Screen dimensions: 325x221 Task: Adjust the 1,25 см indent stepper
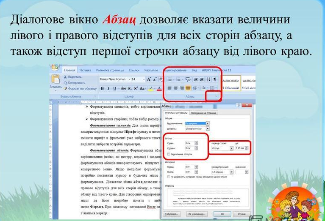247,148
